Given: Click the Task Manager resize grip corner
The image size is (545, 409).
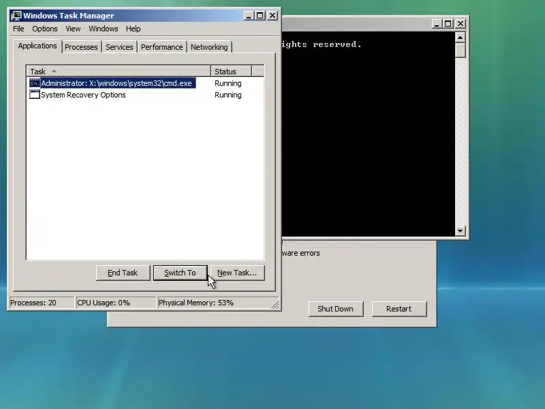Looking at the screenshot, I should coord(275,305).
